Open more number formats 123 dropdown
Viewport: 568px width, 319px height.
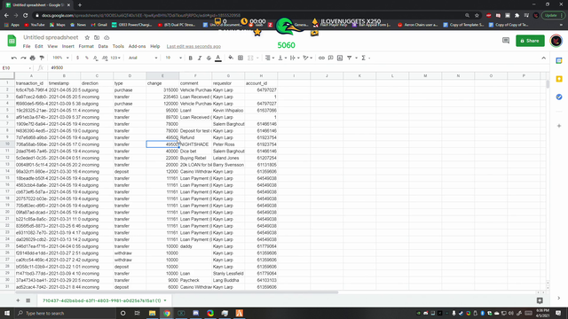tap(115, 58)
